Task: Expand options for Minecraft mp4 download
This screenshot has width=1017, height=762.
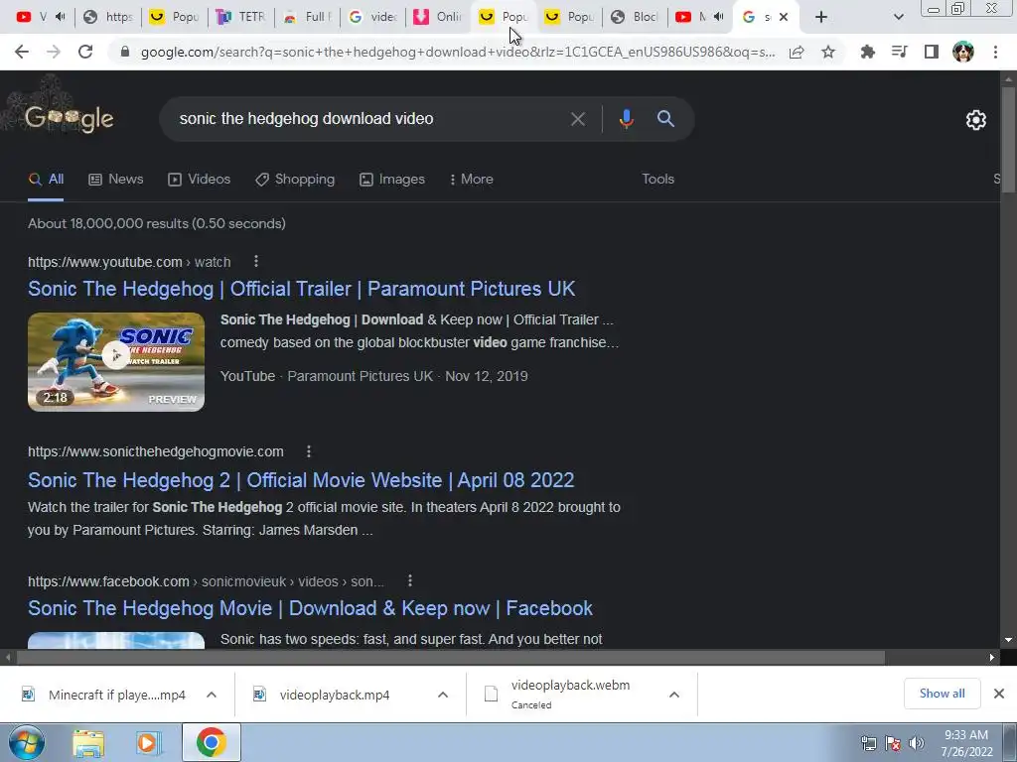Action: [x=212, y=695]
